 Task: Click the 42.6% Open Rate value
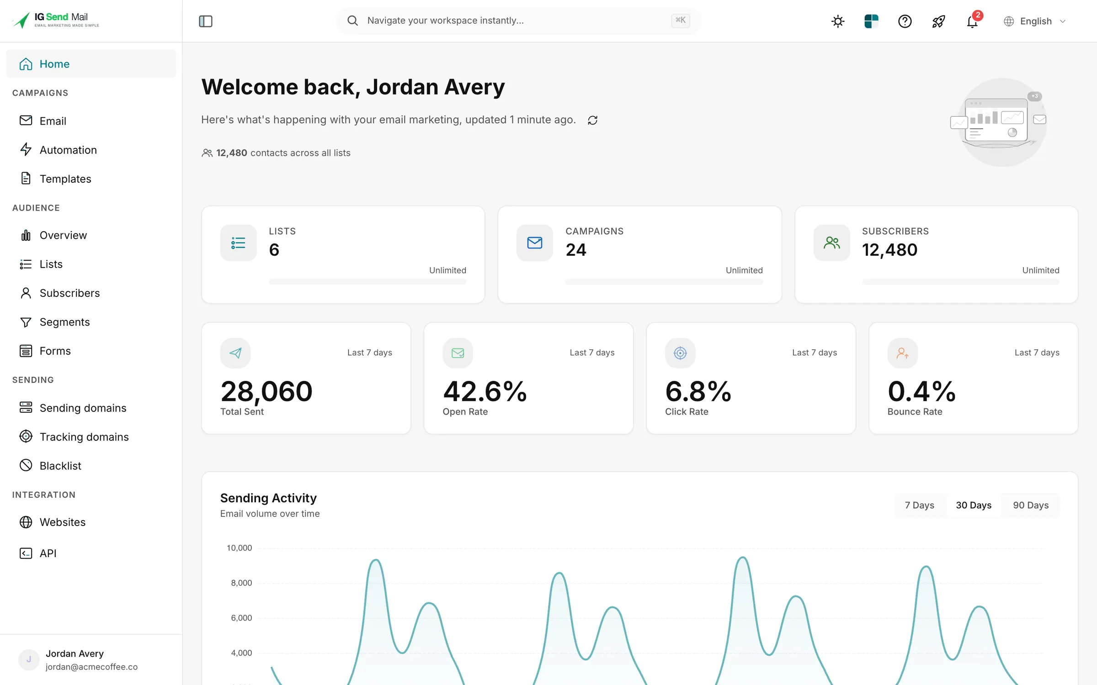pyautogui.click(x=485, y=392)
